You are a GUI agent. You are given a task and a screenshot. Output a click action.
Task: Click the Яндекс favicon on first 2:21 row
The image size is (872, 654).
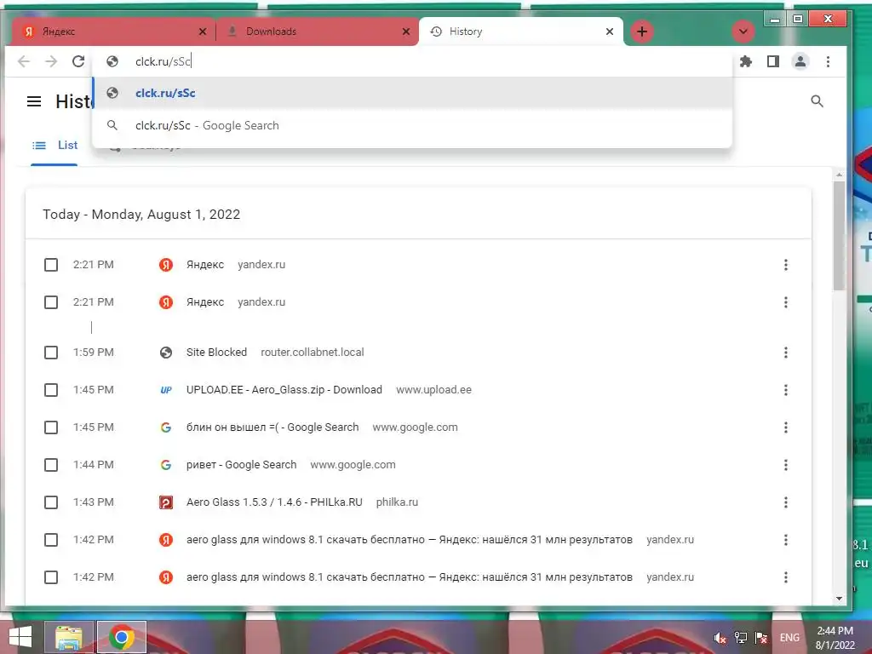(x=166, y=265)
